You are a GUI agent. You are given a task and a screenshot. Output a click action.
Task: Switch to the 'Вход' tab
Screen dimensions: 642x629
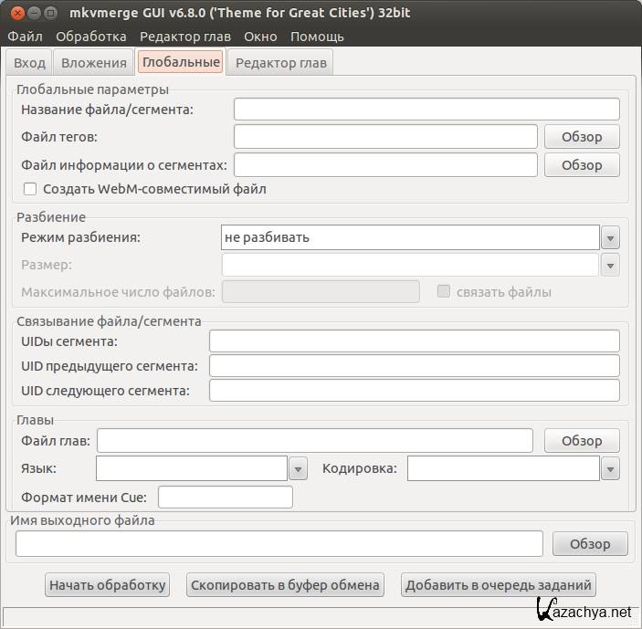29,62
